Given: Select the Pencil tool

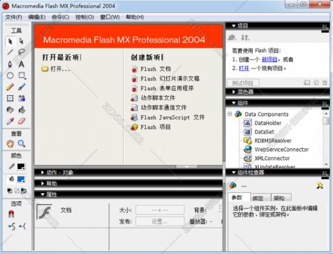Looking at the screenshot, I should [10, 87].
